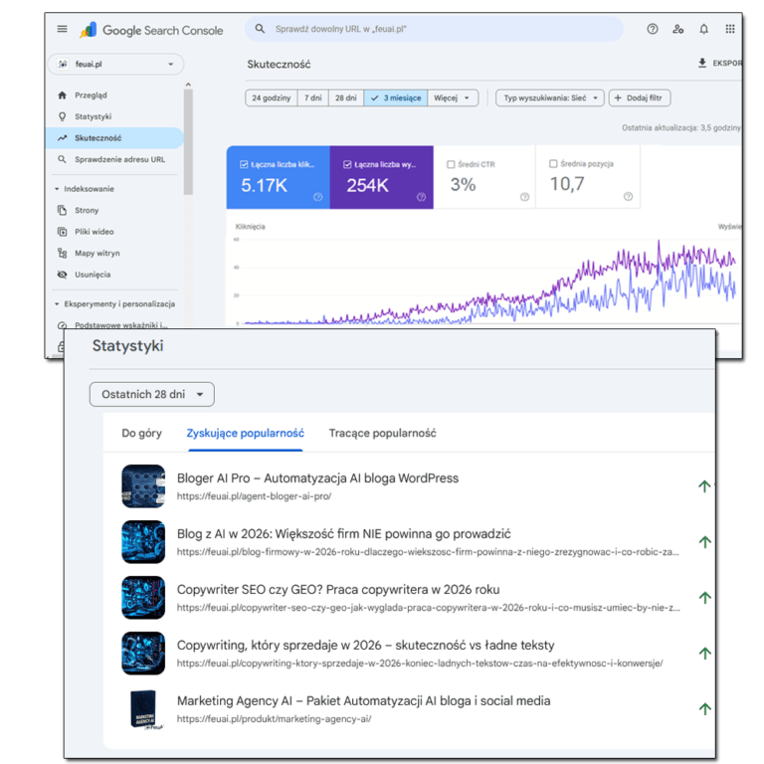Select the 3 miesiące date range
Viewport: 764px width, 764px height.
coord(396,97)
